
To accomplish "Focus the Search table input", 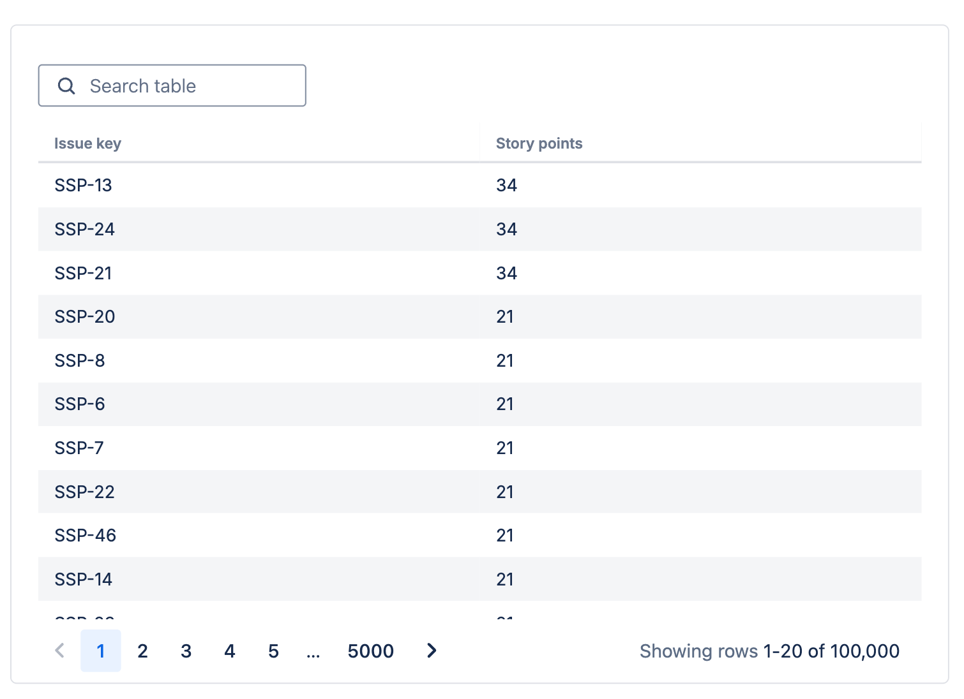I will (185, 85).
